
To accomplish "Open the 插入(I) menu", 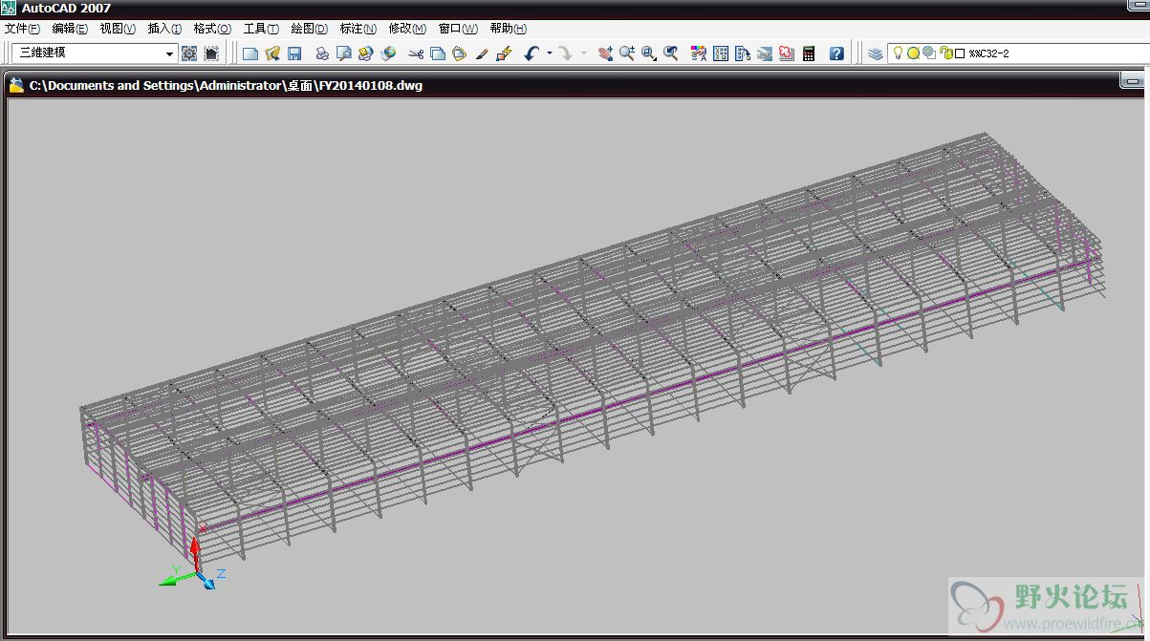I will pyautogui.click(x=164, y=29).
